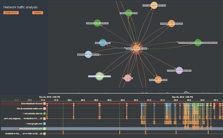Click the Network traffic analysis title
Screen dimensions: 223x138
(x=20, y=7)
